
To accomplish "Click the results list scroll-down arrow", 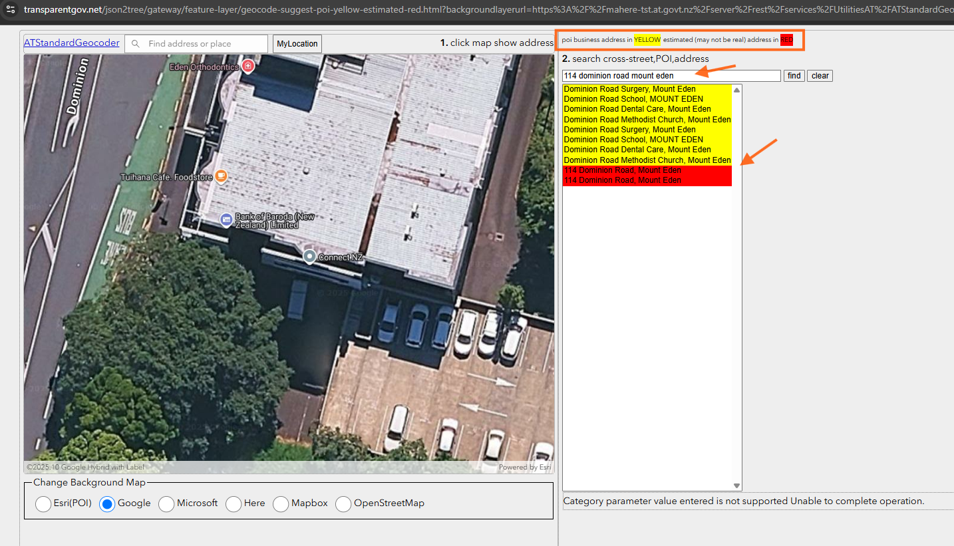I will (736, 485).
